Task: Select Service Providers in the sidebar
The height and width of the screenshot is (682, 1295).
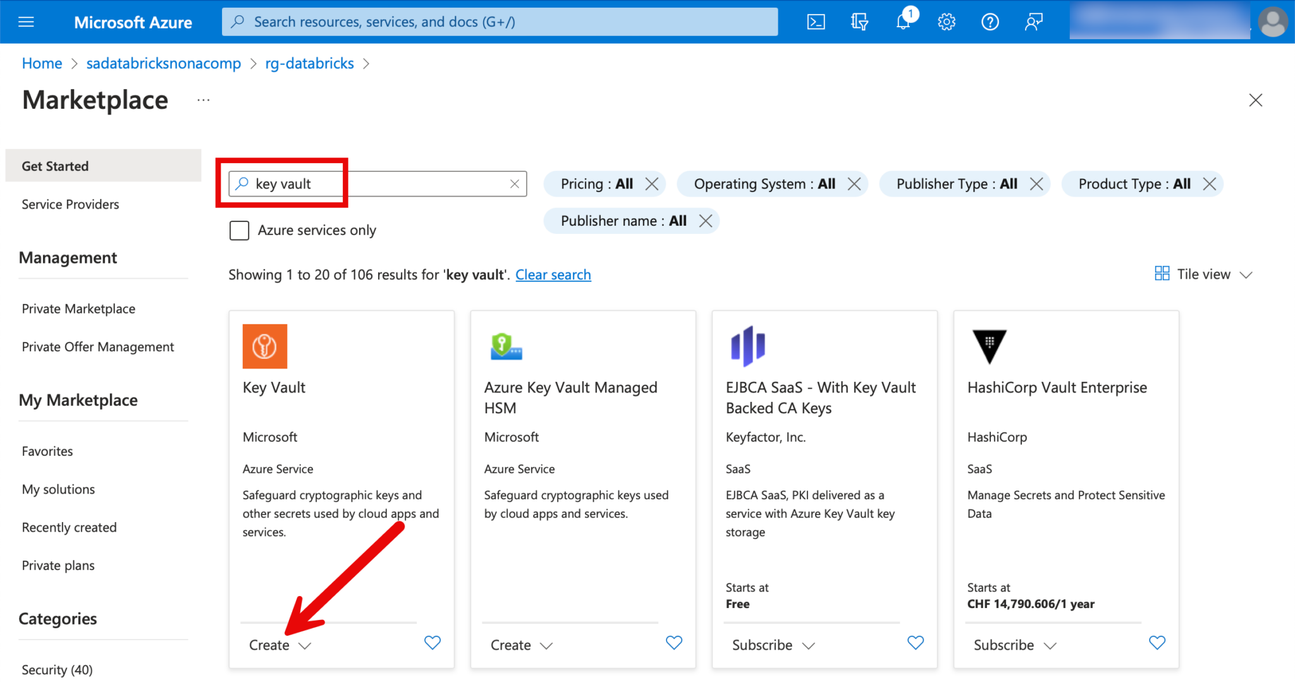Action: click(70, 204)
